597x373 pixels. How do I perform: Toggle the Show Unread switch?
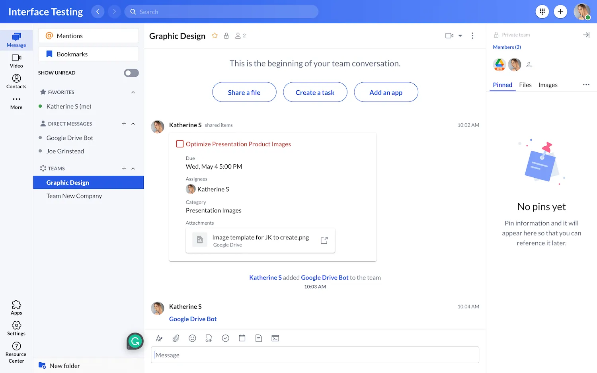point(131,73)
